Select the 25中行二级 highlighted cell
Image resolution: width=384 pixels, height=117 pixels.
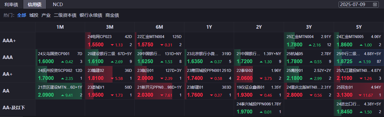click(359, 57)
